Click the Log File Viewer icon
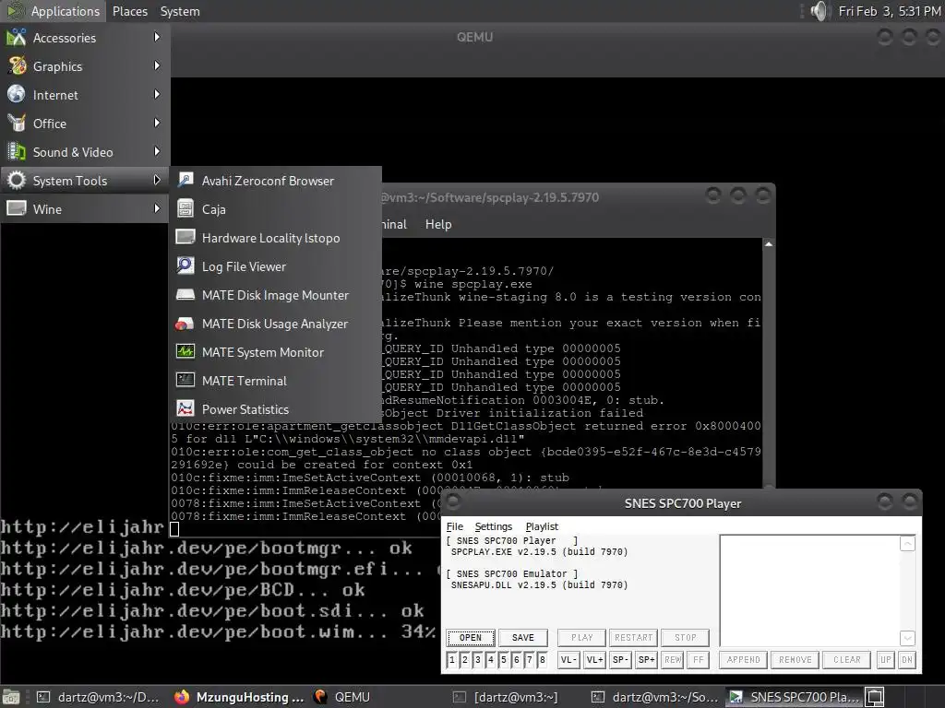 coord(185,266)
